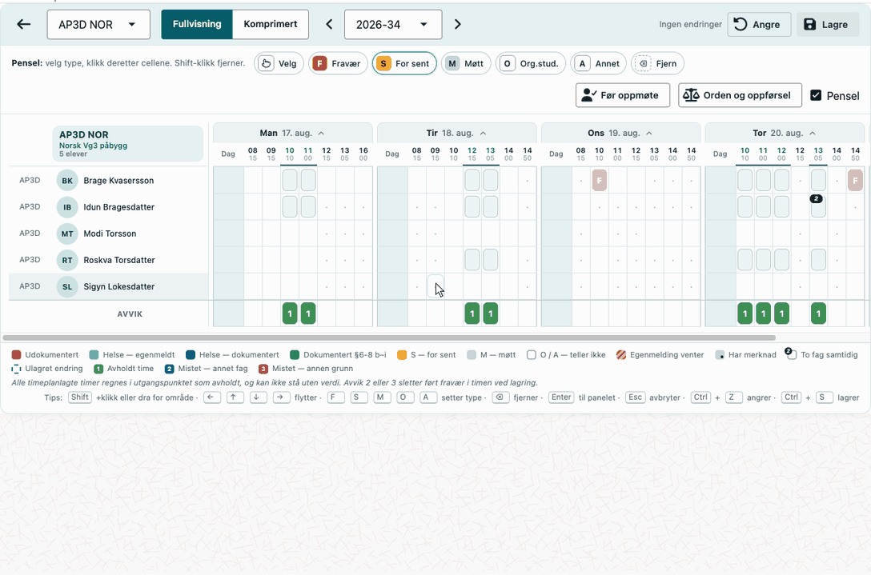Click the Dag column header for Monday
This screenshot has width=871, height=575.
[228, 154]
